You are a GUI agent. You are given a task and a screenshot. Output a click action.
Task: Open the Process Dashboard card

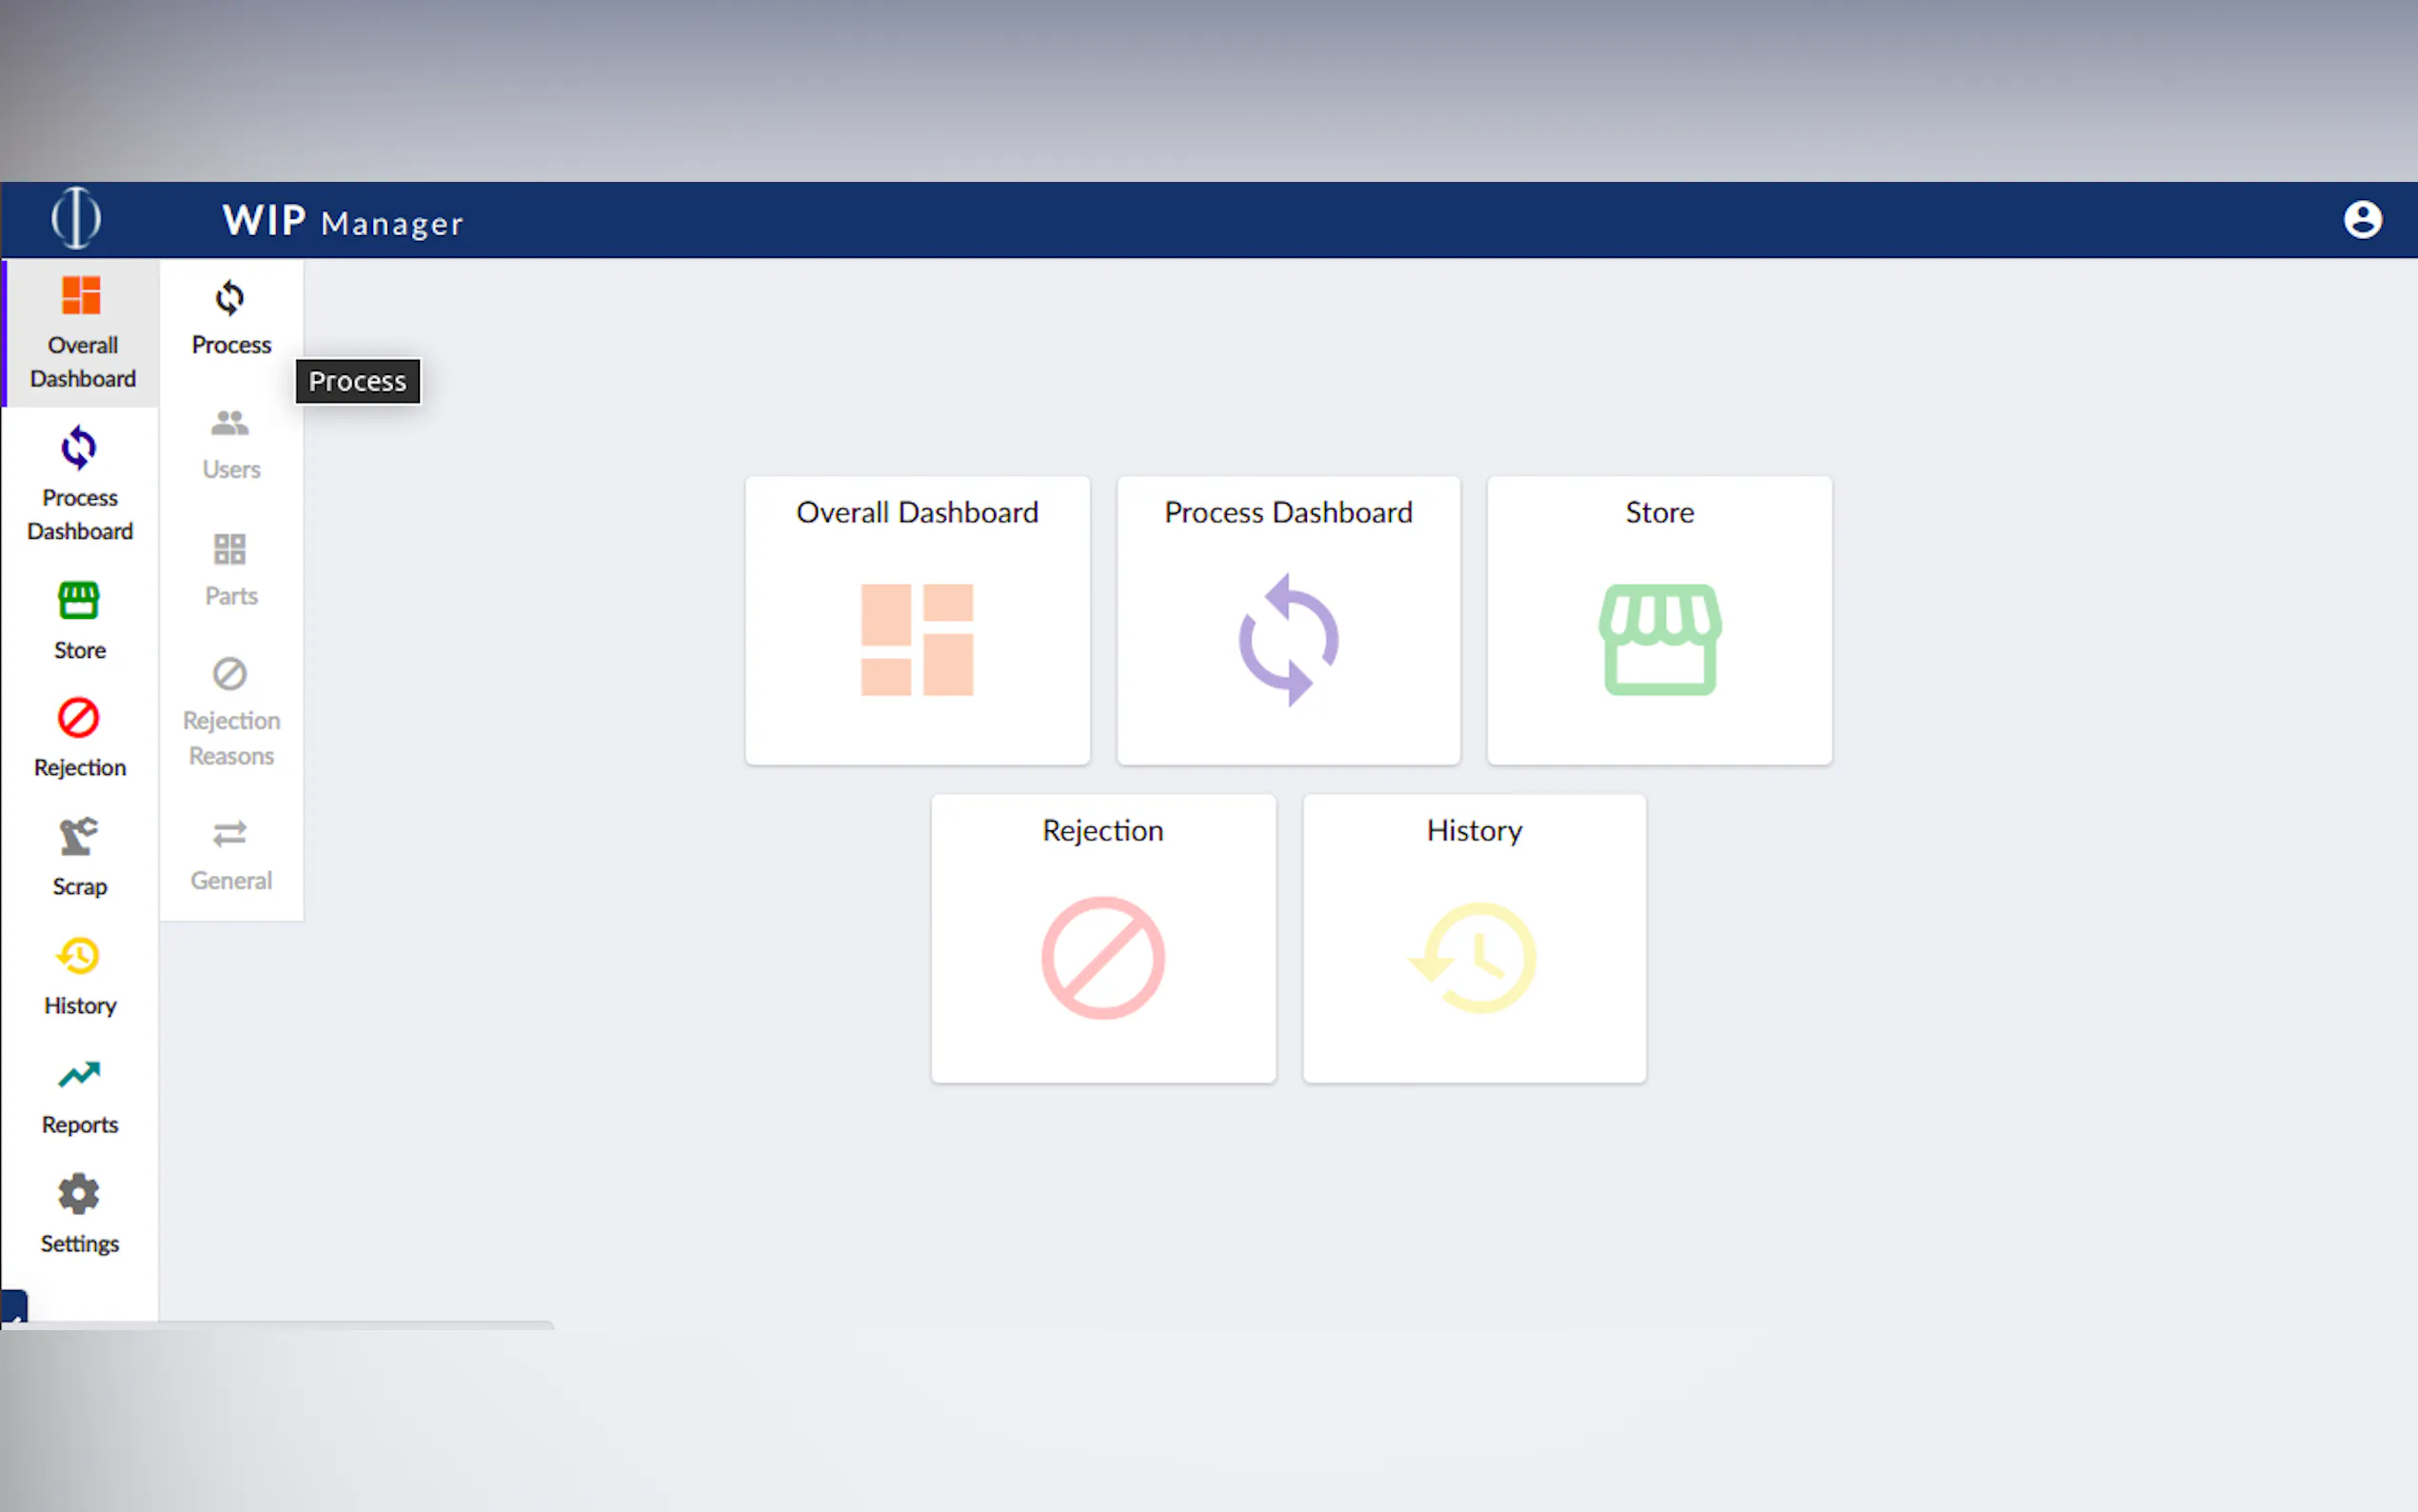1287,620
